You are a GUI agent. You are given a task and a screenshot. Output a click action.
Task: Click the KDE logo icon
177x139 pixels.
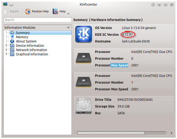[x=83, y=34]
